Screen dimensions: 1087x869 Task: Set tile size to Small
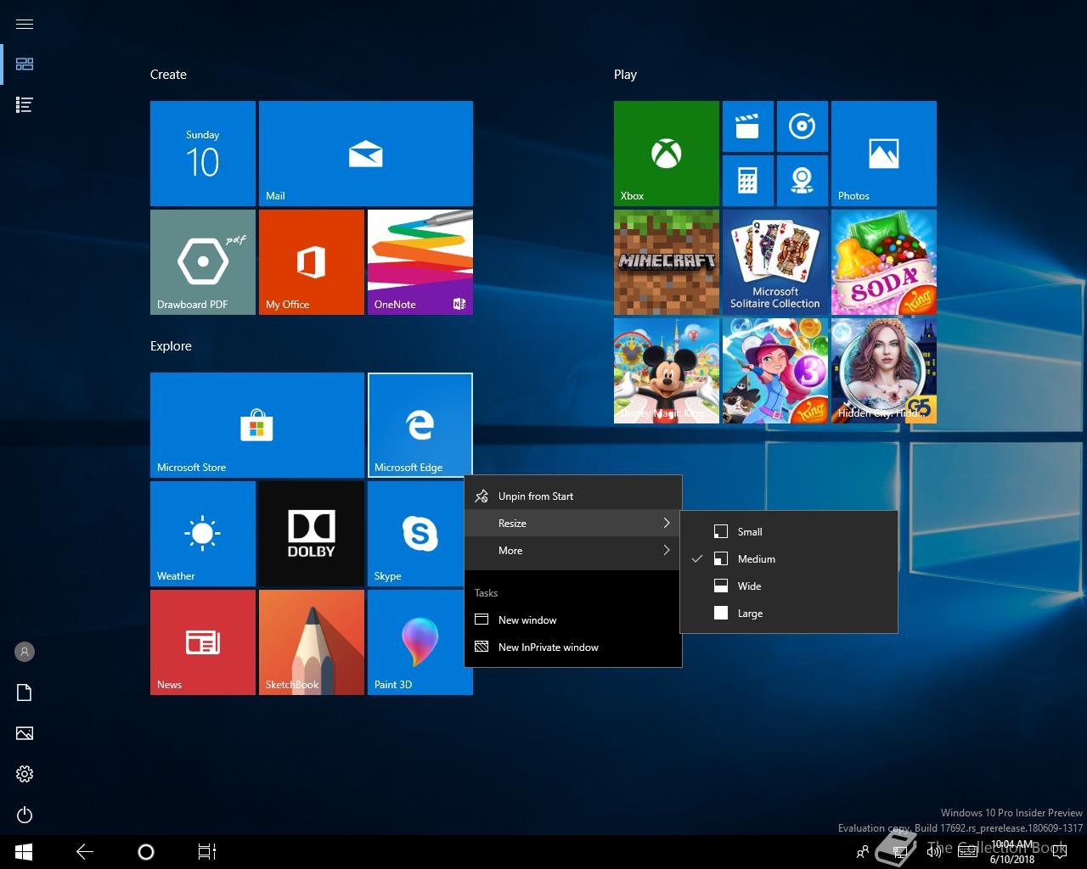click(789, 532)
